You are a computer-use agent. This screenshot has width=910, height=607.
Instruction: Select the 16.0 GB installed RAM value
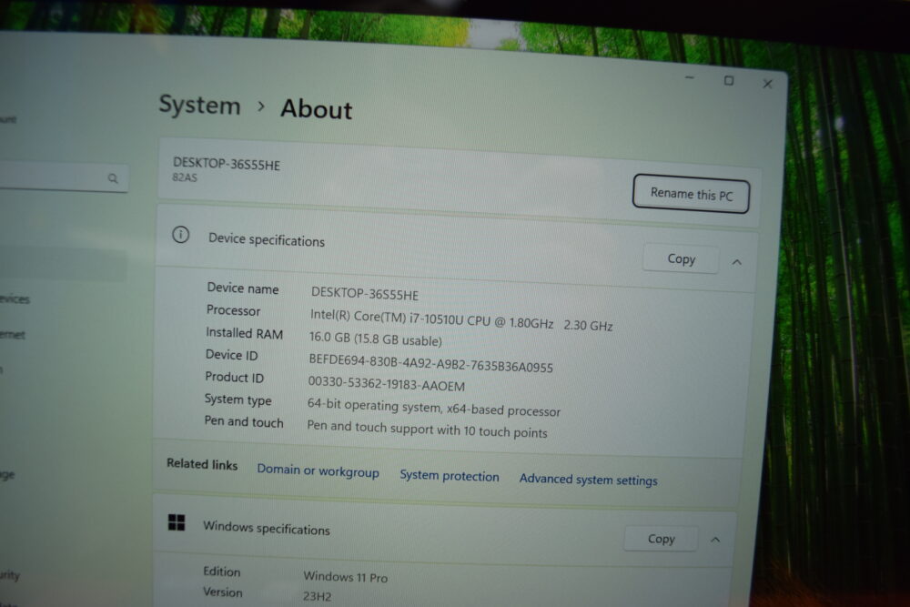coord(376,339)
